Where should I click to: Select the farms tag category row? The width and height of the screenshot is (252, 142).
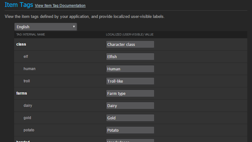[x=22, y=93]
